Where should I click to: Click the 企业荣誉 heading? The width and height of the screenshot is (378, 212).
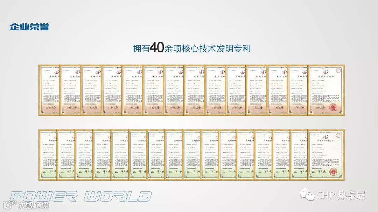(29, 27)
